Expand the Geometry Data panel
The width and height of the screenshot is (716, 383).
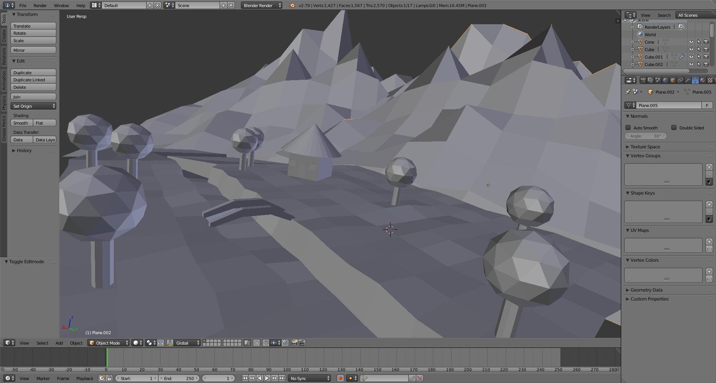click(646, 290)
